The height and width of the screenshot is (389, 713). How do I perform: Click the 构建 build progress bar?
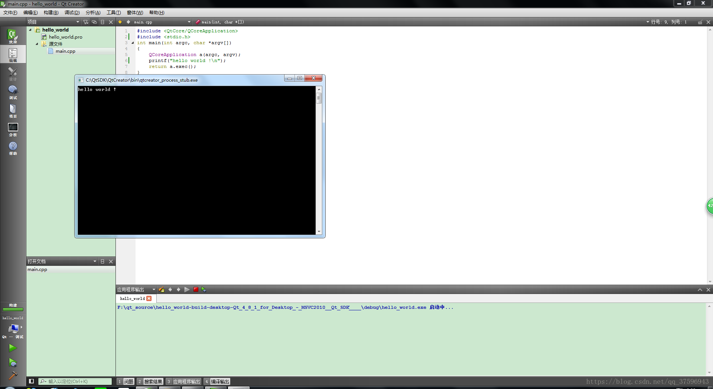click(13, 309)
